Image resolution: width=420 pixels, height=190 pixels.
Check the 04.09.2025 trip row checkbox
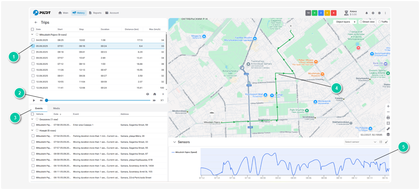pos(33,40)
